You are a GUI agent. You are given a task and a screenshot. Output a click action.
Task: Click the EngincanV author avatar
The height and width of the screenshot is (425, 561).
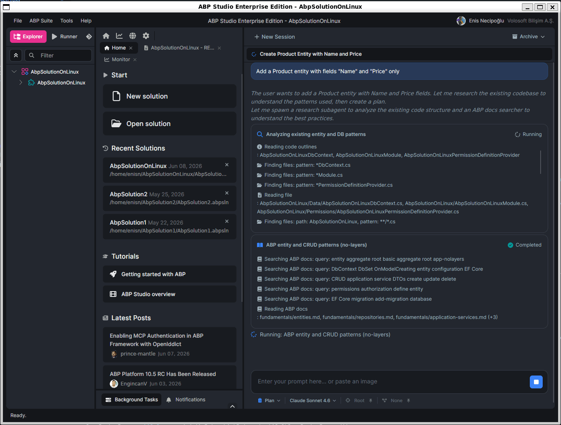click(114, 384)
